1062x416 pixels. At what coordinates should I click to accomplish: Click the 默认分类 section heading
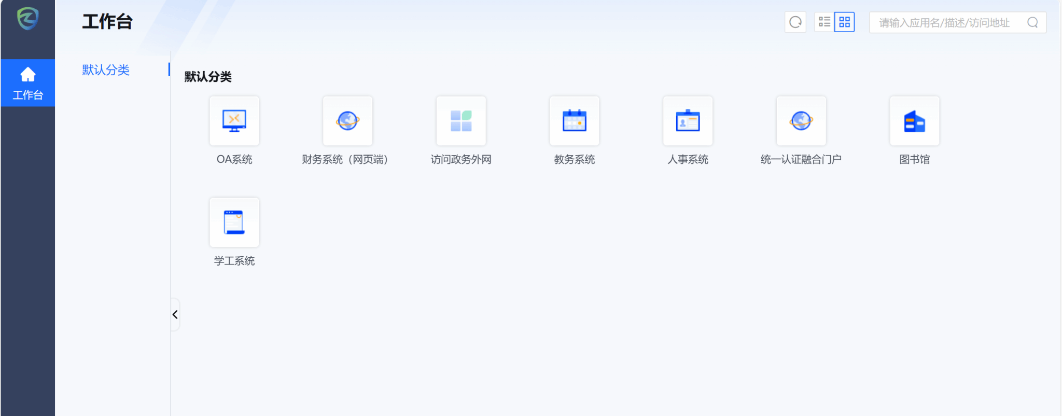tap(208, 77)
